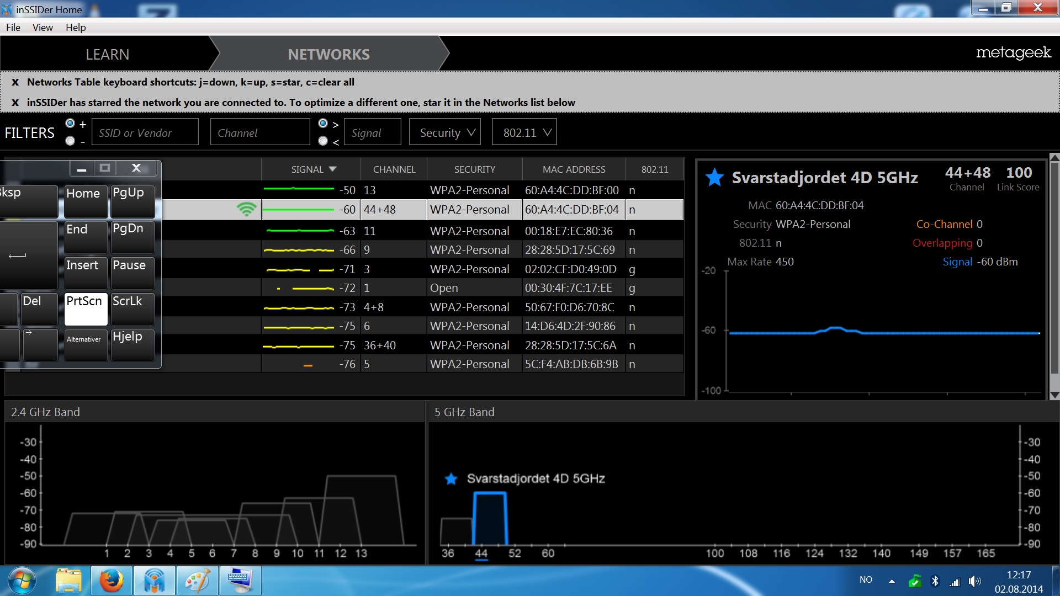Click the PrtScn key on the on-screen keyboard
This screenshot has width=1060, height=596.
(x=86, y=309)
